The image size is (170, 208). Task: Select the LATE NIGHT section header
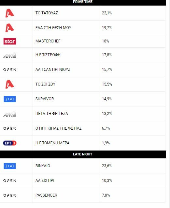[83, 154]
